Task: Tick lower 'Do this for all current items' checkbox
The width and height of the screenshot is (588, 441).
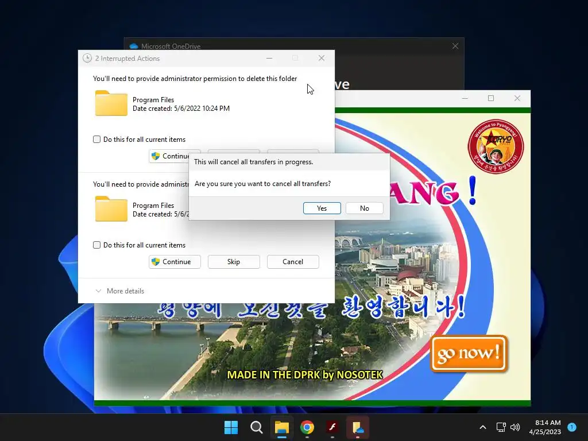Action: pos(96,245)
